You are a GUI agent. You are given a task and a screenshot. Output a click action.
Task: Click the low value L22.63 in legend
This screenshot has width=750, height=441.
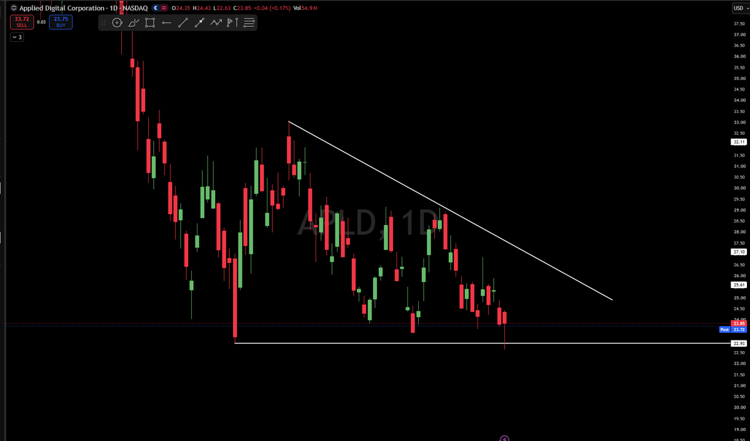222,8
